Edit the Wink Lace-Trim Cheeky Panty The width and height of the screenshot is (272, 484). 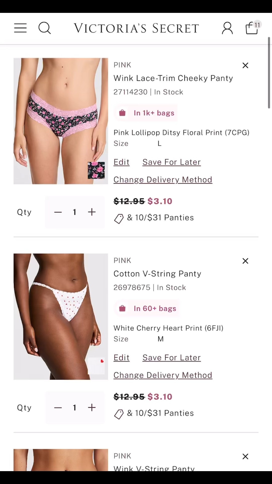[x=121, y=162]
